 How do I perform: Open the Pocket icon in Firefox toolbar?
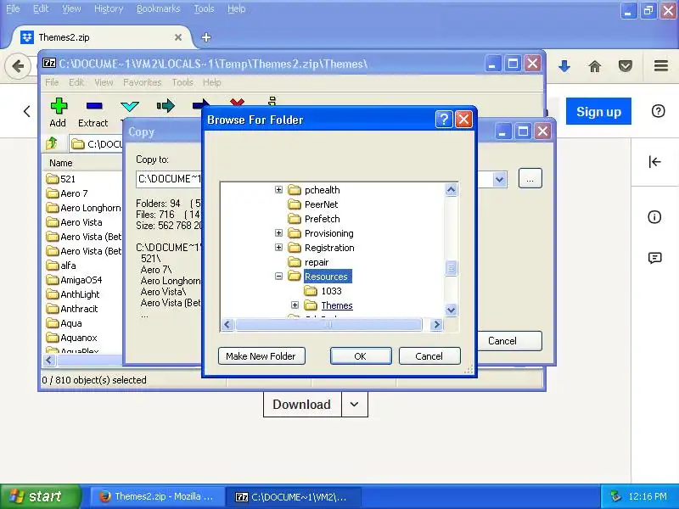626,66
